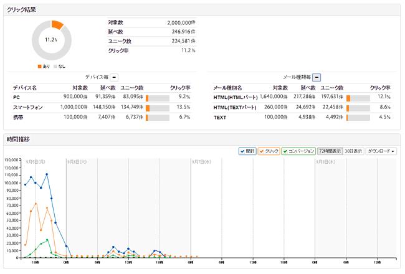This screenshot has width=405, height=274.
Task: Select the スマートフォン device row name
Action: [x=28, y=107]
